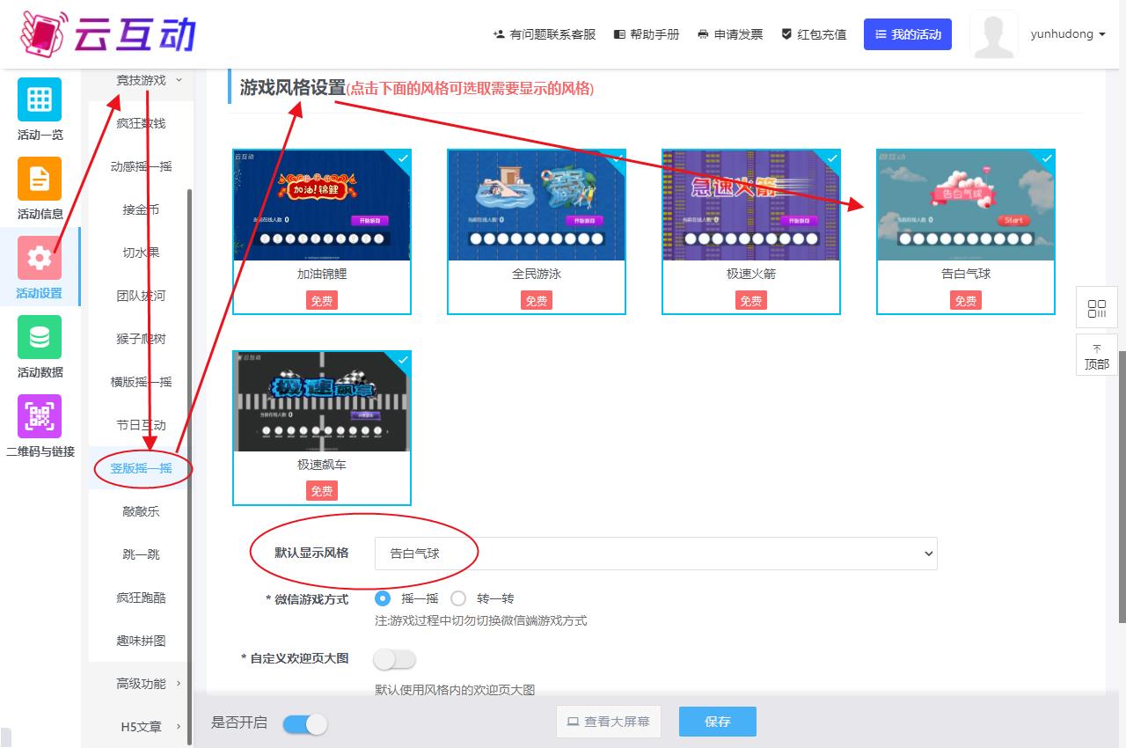Open the 默认显示风格 dropdown
1126x748 pixels.
click(x=655, y=554)
